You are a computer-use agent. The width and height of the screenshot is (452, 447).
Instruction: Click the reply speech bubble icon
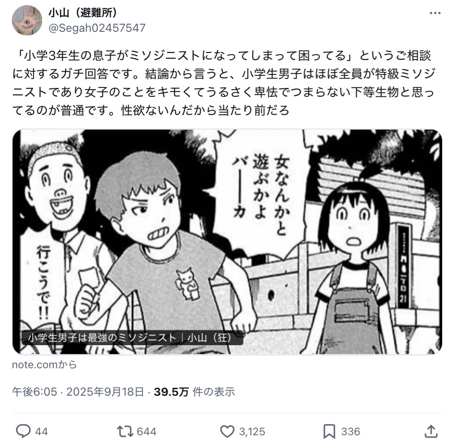[x=23, y=431]
